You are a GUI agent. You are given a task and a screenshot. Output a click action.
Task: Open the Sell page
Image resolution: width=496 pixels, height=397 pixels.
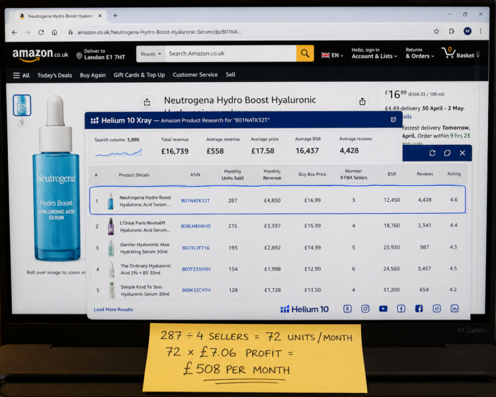(x=230, y=75)
